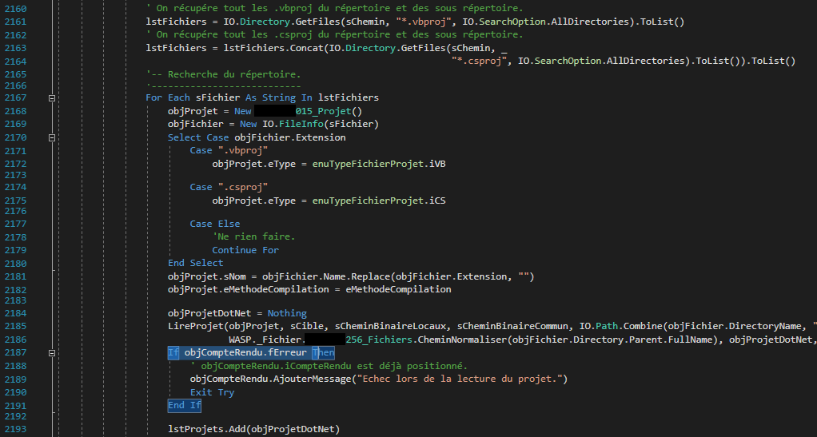Click the comment mentioning .vbproj on line 2160
817x437 pixels.
pos(334,9)
